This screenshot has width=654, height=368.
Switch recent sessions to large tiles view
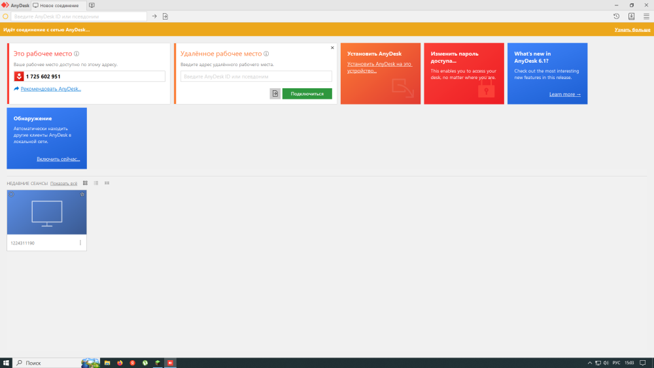pyautogui.click(x=85, y=183)
